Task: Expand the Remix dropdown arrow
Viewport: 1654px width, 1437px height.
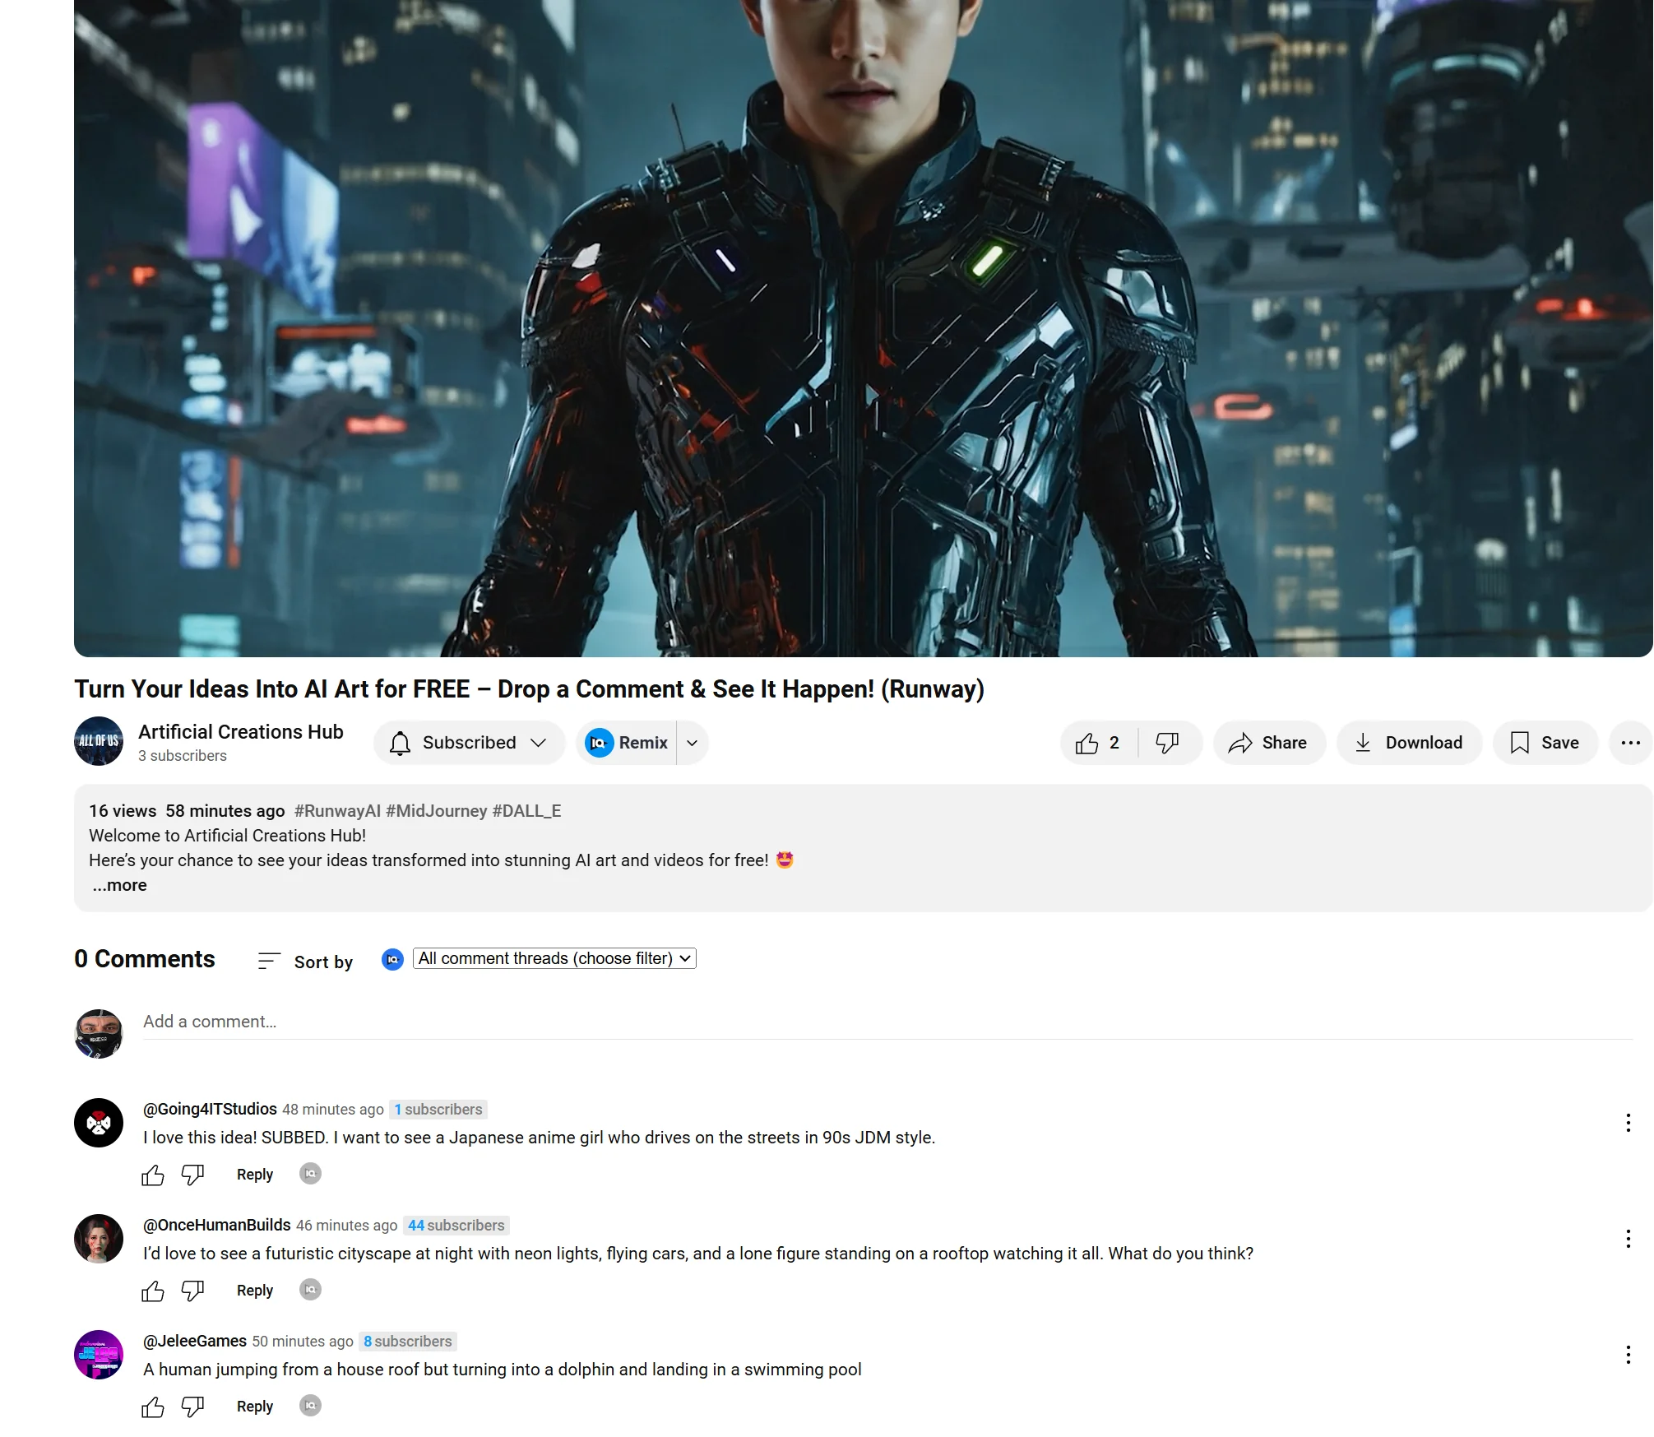Action: click(x=695, y=743)
